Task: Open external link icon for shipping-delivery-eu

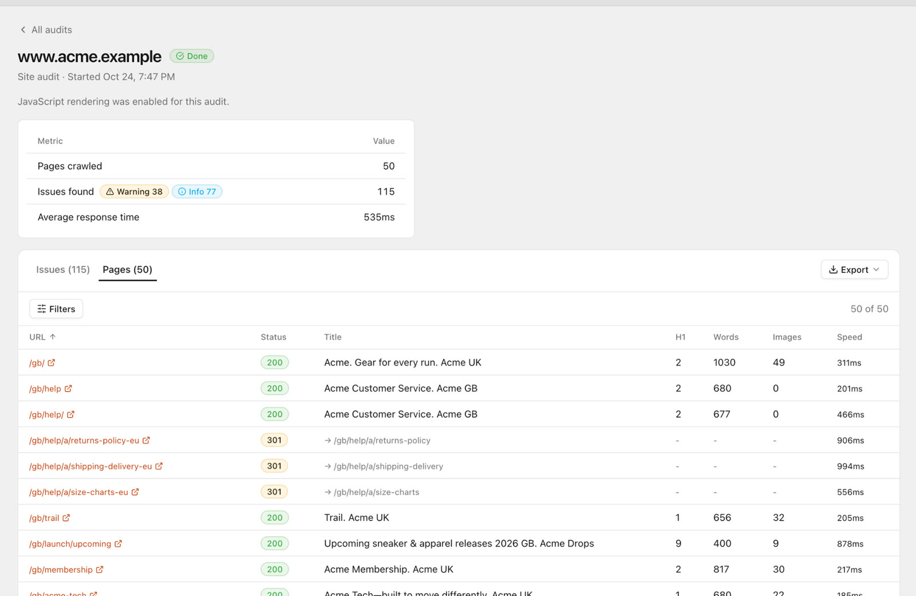Action: click(159, 466)
